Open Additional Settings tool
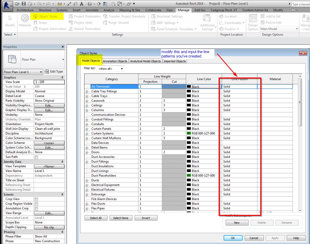 click(207, 22)
